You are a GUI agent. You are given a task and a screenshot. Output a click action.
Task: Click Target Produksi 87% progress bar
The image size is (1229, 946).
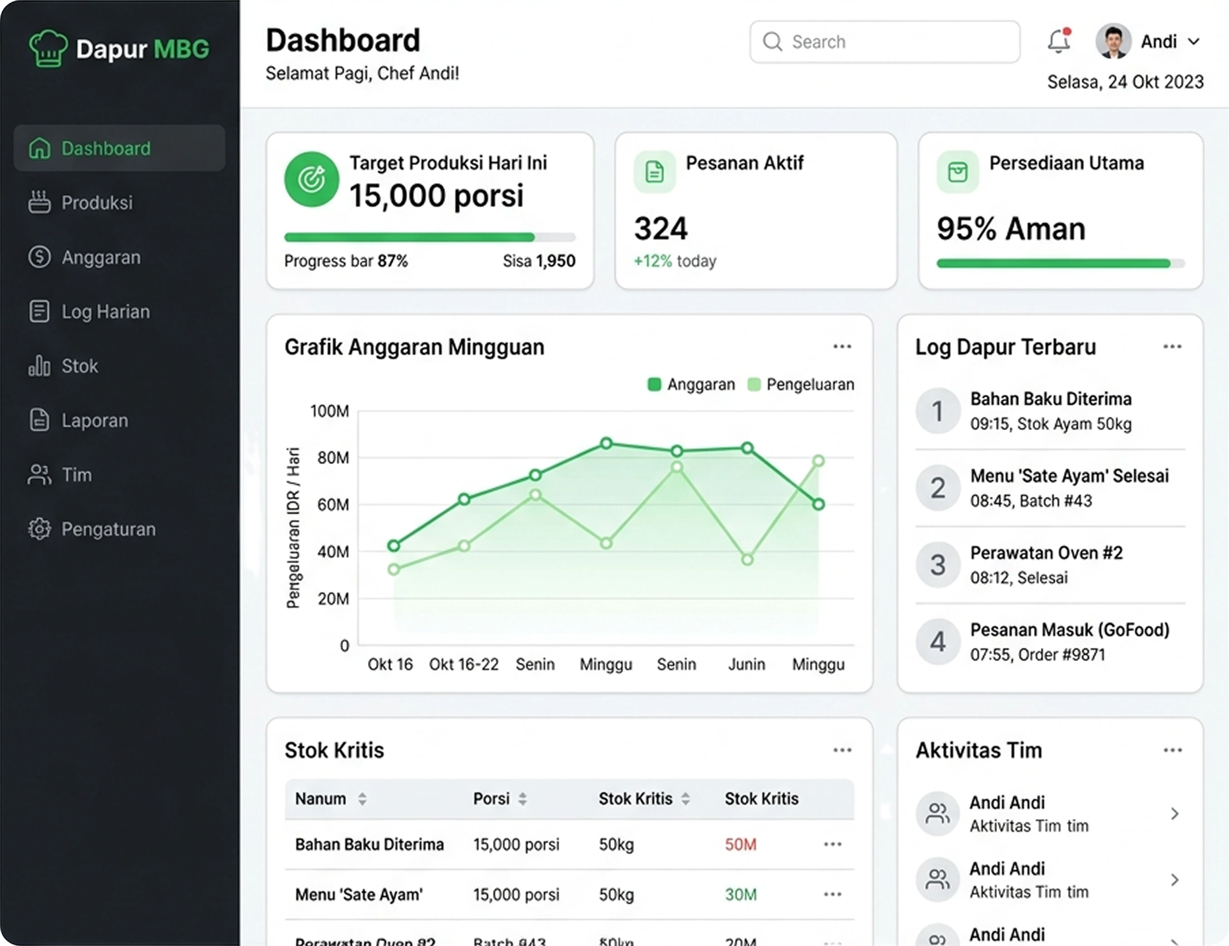[x=430, y=237]
